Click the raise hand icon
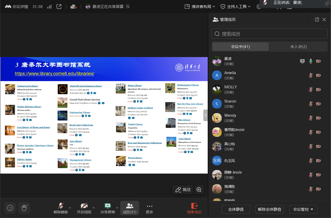 tap(24, 208)
